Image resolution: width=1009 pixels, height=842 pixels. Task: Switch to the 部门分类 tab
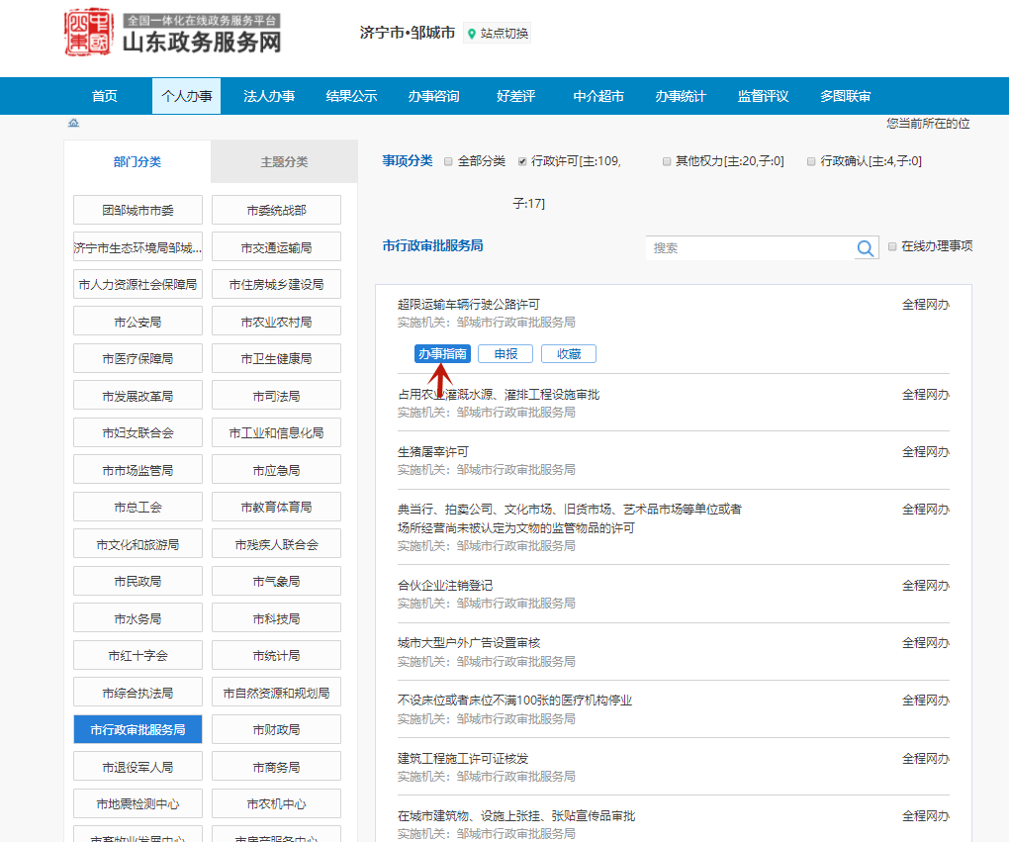[x=138, y=161]
